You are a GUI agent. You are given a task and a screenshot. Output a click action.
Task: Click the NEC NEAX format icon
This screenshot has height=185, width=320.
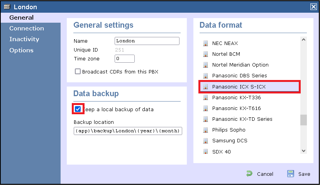tap(206, 43)
